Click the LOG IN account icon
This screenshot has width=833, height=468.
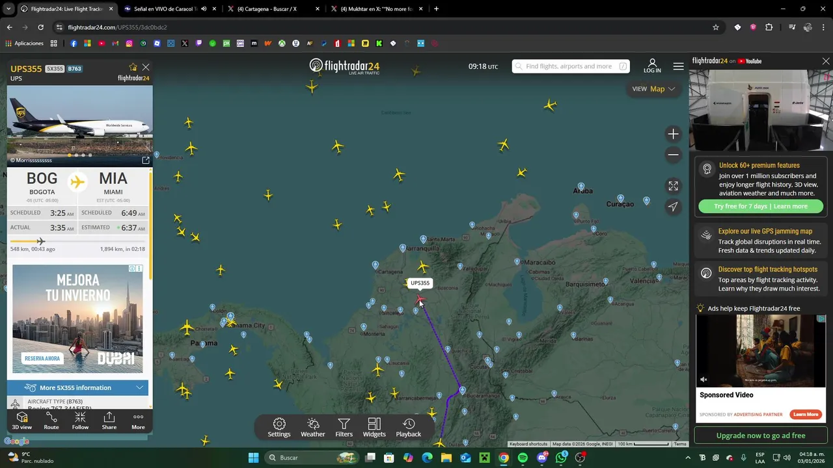pyautogui.click(x=652, y=66)
